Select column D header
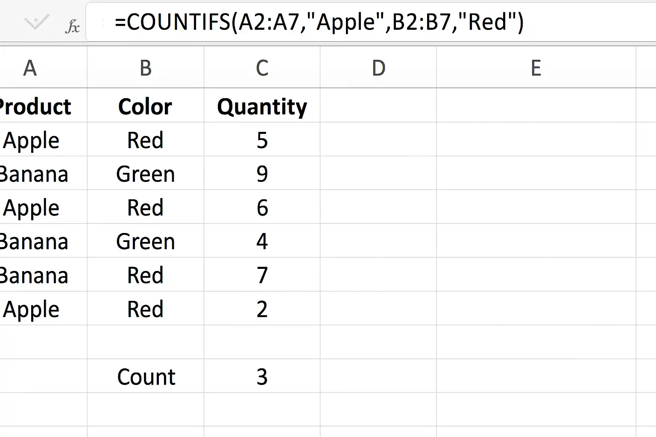This screenshot has height=437, width=656. [378, 67]
